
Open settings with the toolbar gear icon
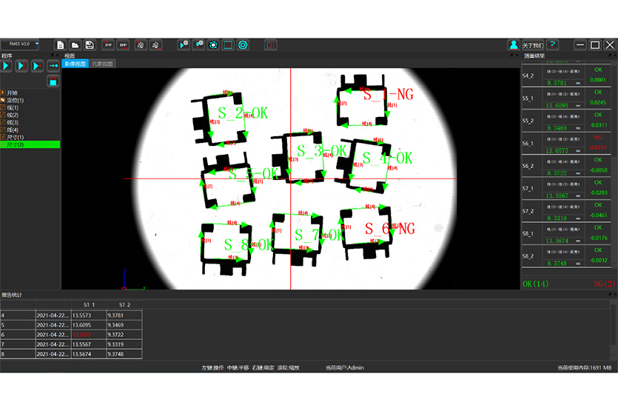coord(243,45)
